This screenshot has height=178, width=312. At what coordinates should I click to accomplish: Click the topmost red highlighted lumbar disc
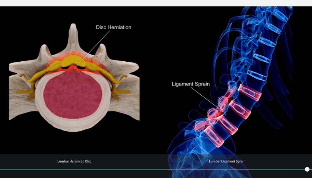(250, 93)
